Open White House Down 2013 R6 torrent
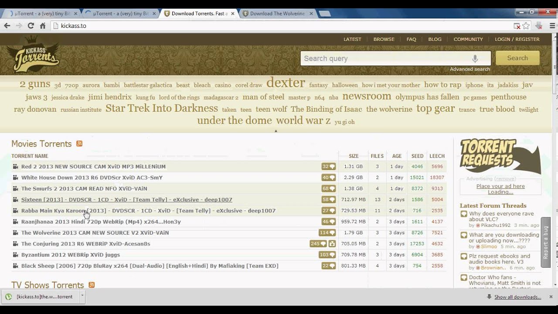 (92, 177)
